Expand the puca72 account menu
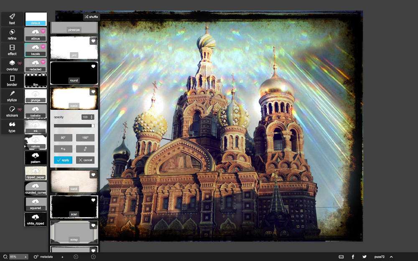The width and height of the screenshot is (418, 261). click(391, 257)
